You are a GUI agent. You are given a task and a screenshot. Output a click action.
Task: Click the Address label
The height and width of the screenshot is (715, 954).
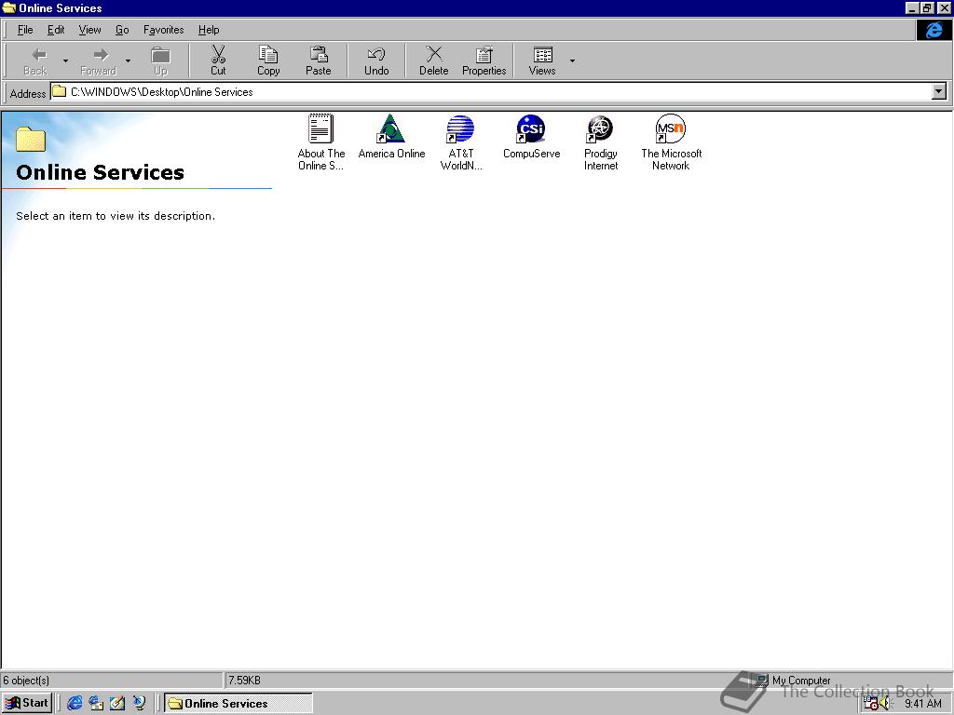pos(28,93)
